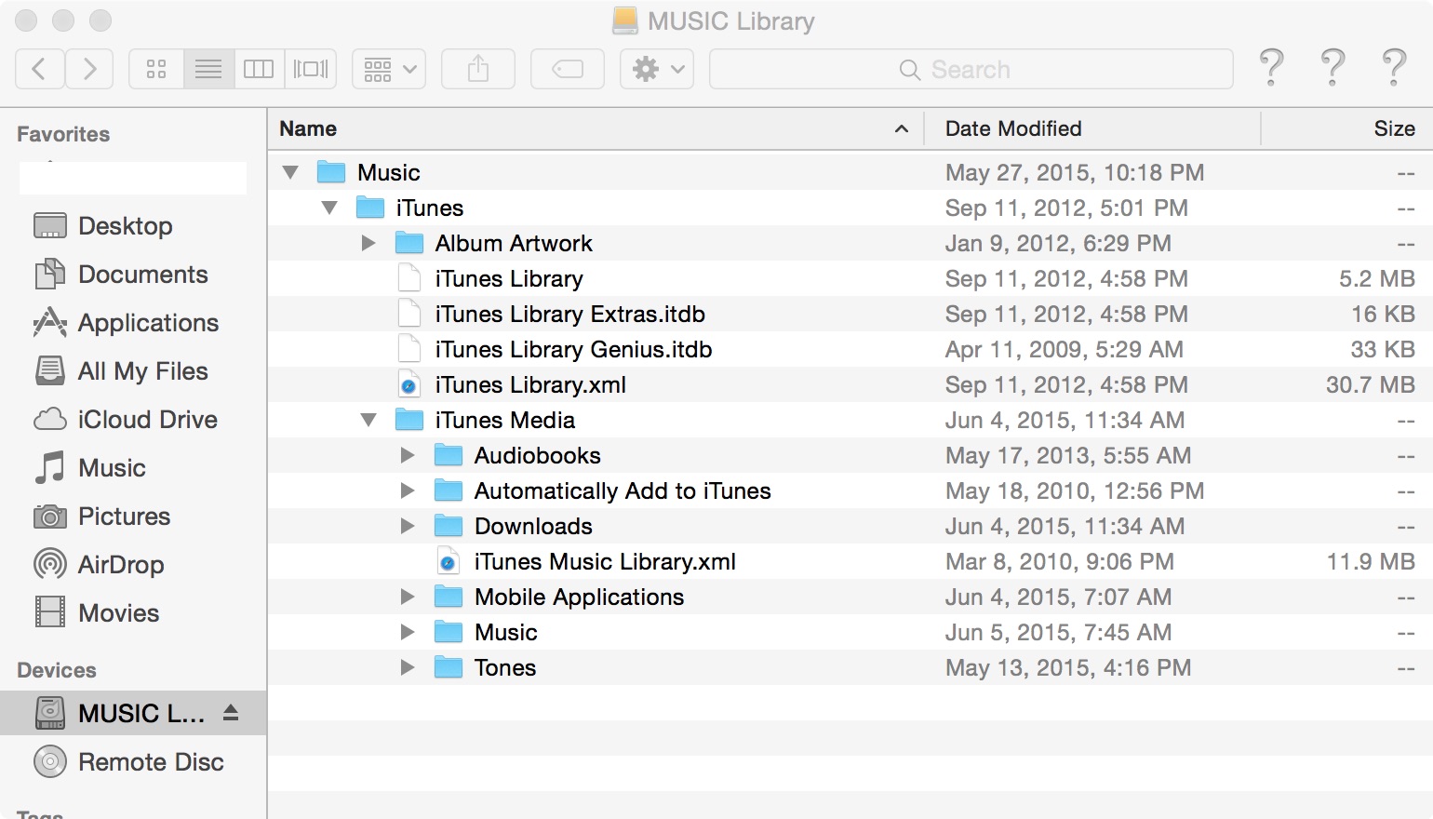Image resolution: width=1433 pixels, height=819 pixels.
Task: Collapse the iTunes Media folder
Action: point(368,420)
